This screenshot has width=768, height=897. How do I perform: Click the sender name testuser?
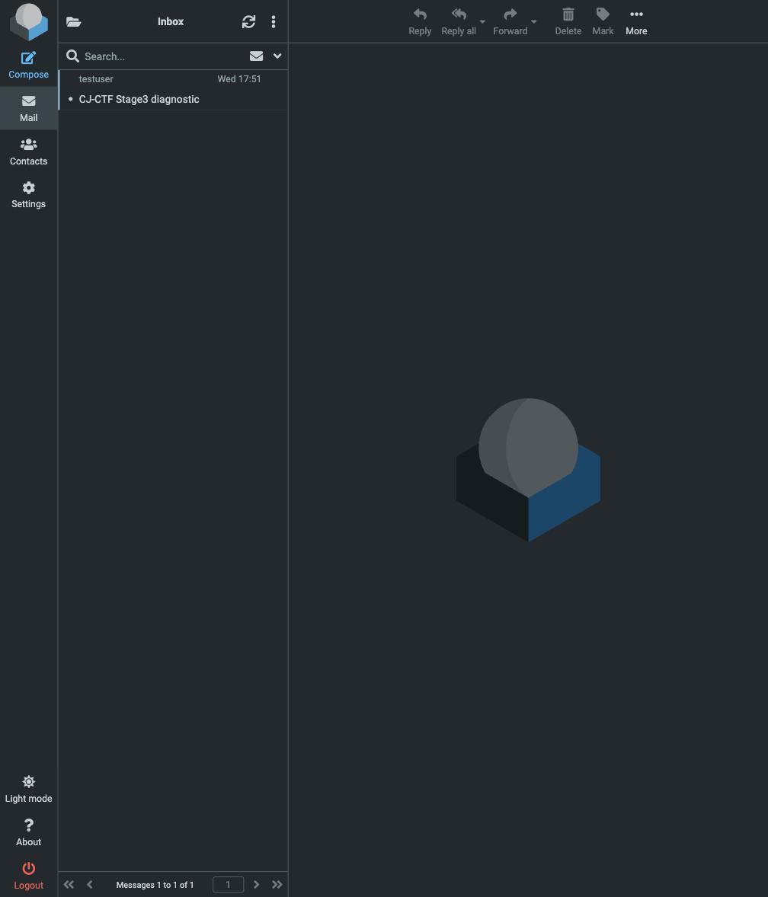pos(96,79)
